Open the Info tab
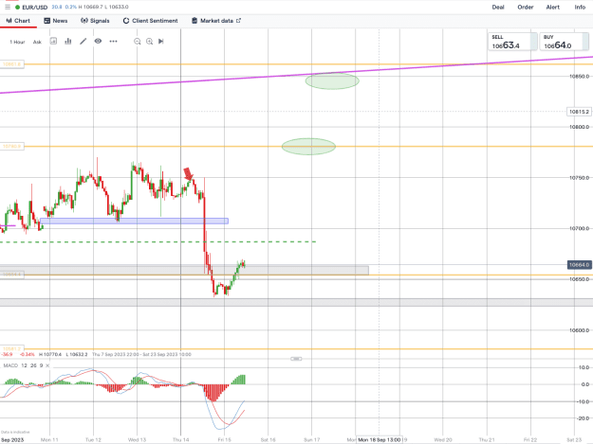The width and height of the screenshot is (593, 444). click(580, 8)
